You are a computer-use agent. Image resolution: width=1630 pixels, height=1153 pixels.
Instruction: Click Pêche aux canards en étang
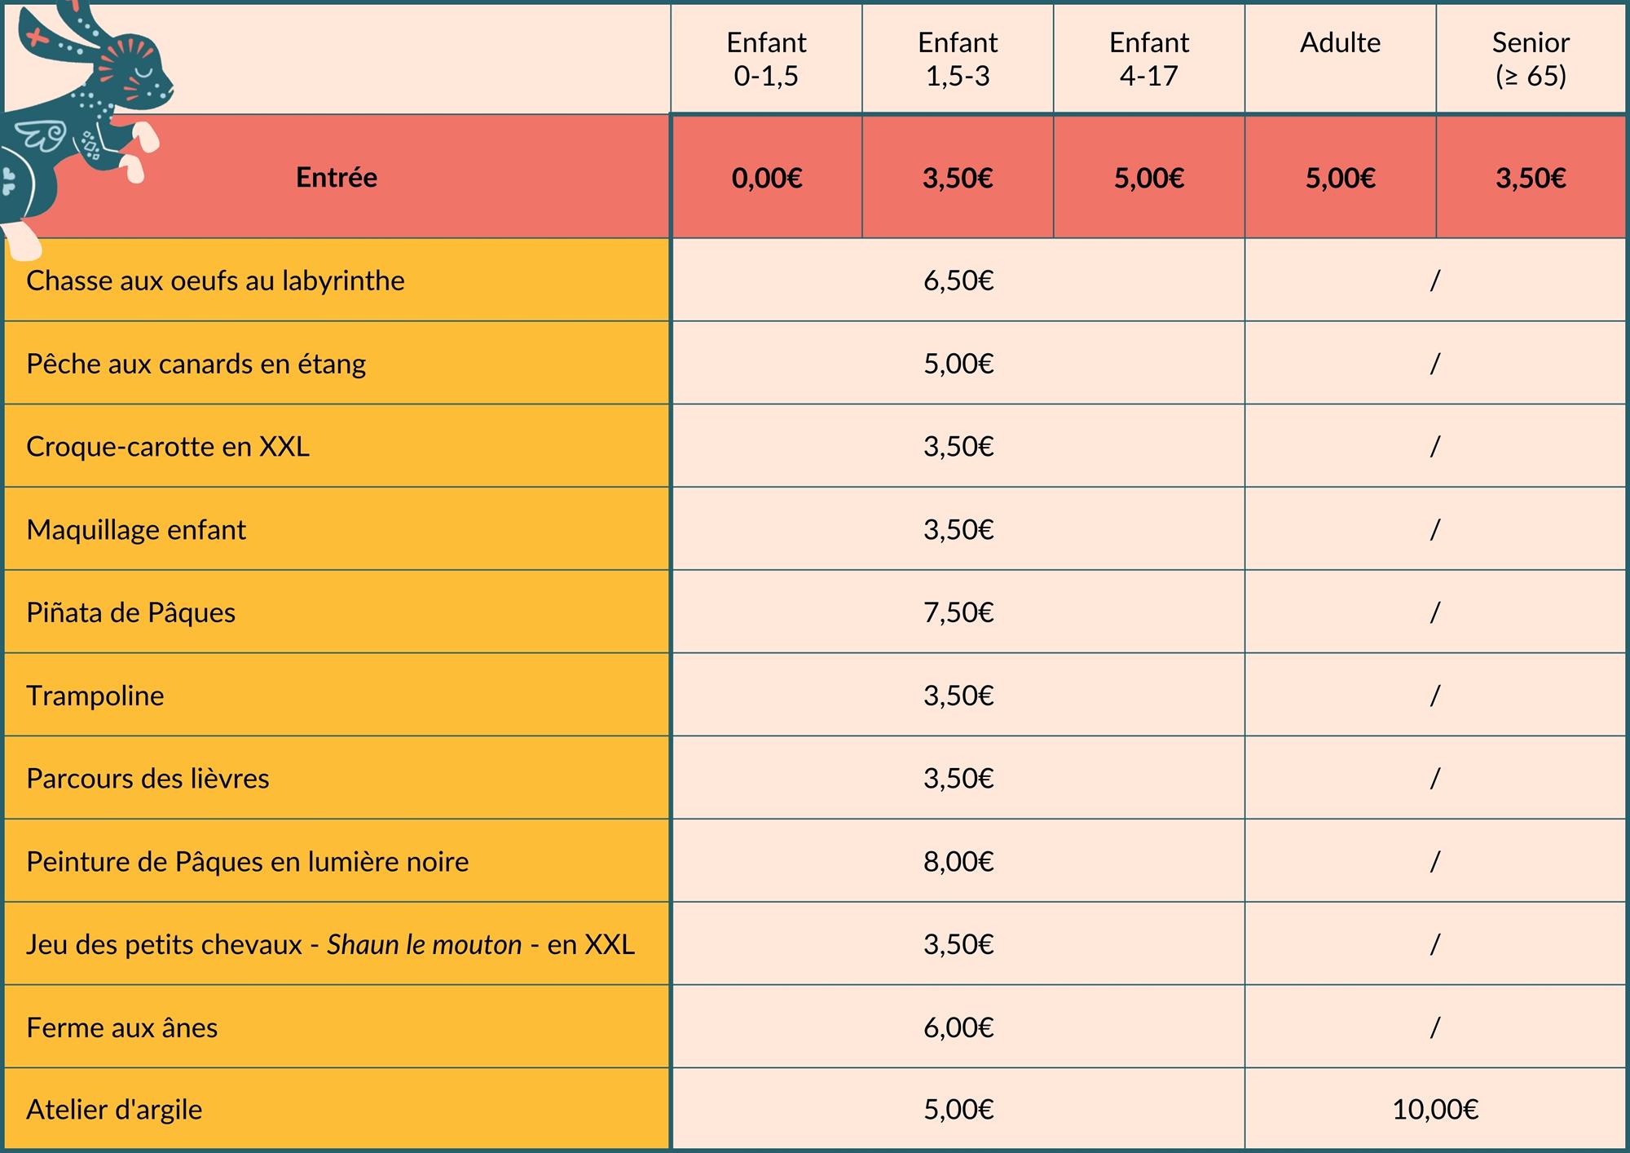tap(196, 364)
